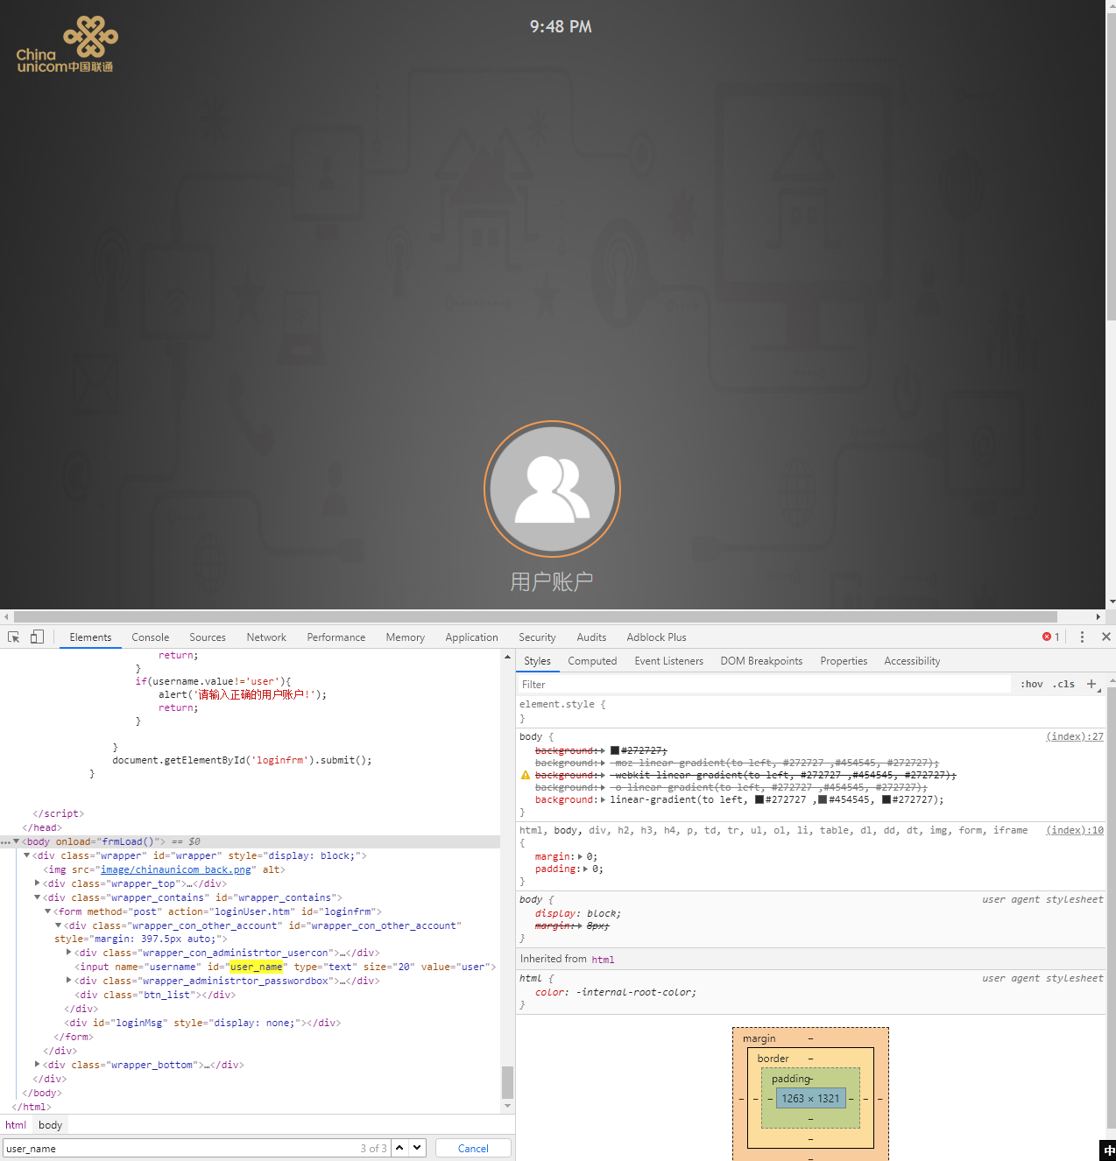
Task: Activate the inspect element picker icon
Action: coord(14,637)
